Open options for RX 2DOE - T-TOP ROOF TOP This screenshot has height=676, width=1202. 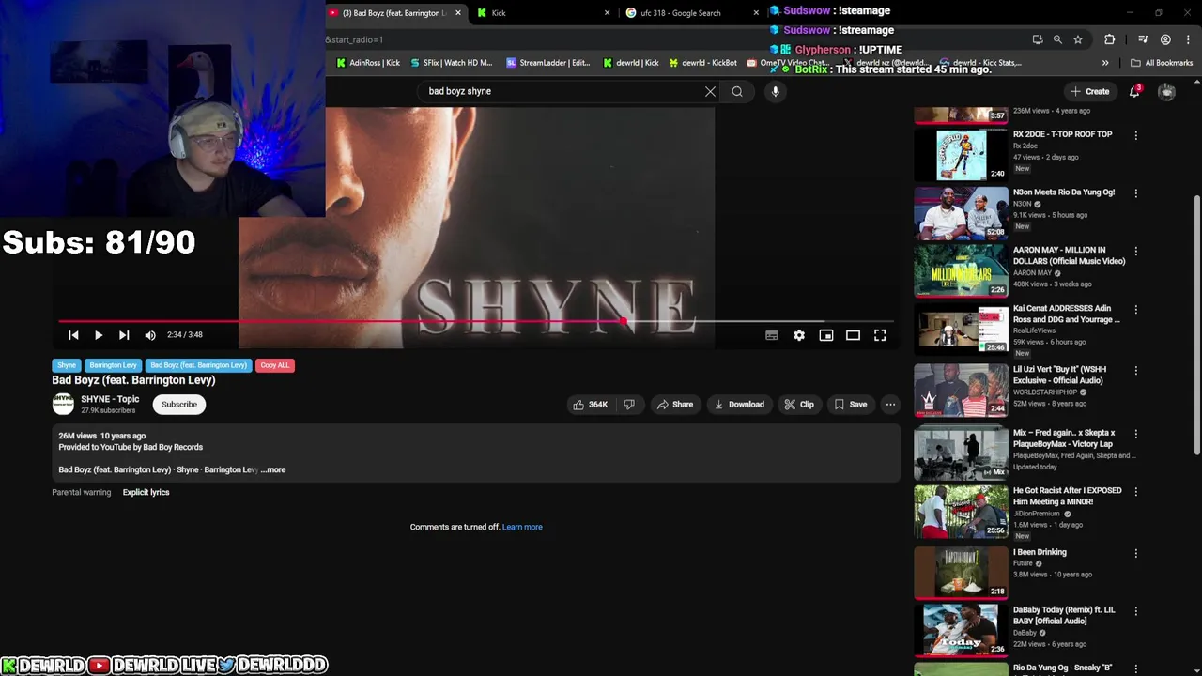tap(1136, 135)
